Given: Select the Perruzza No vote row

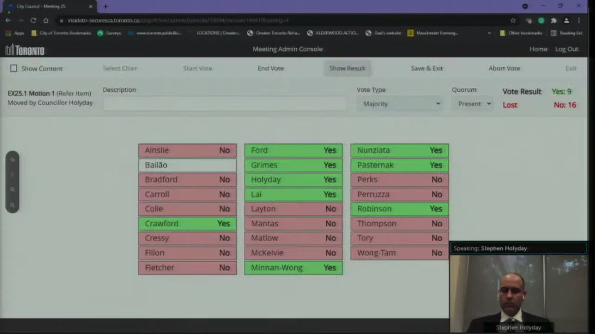Looking at the screenshot, I should pos(400,194).
